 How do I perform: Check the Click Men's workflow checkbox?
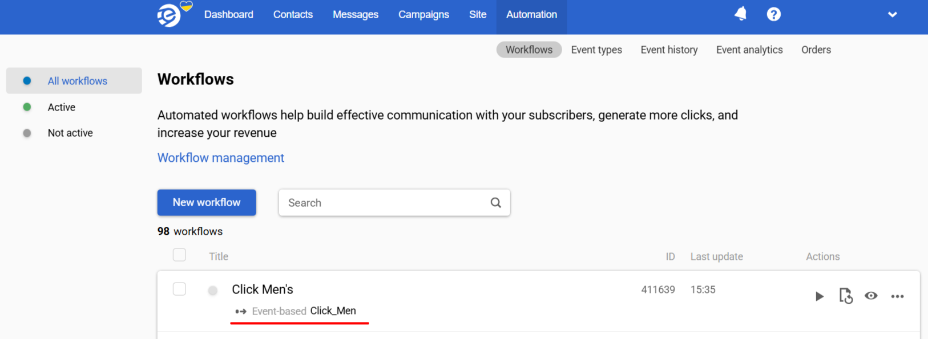[179, 289]
